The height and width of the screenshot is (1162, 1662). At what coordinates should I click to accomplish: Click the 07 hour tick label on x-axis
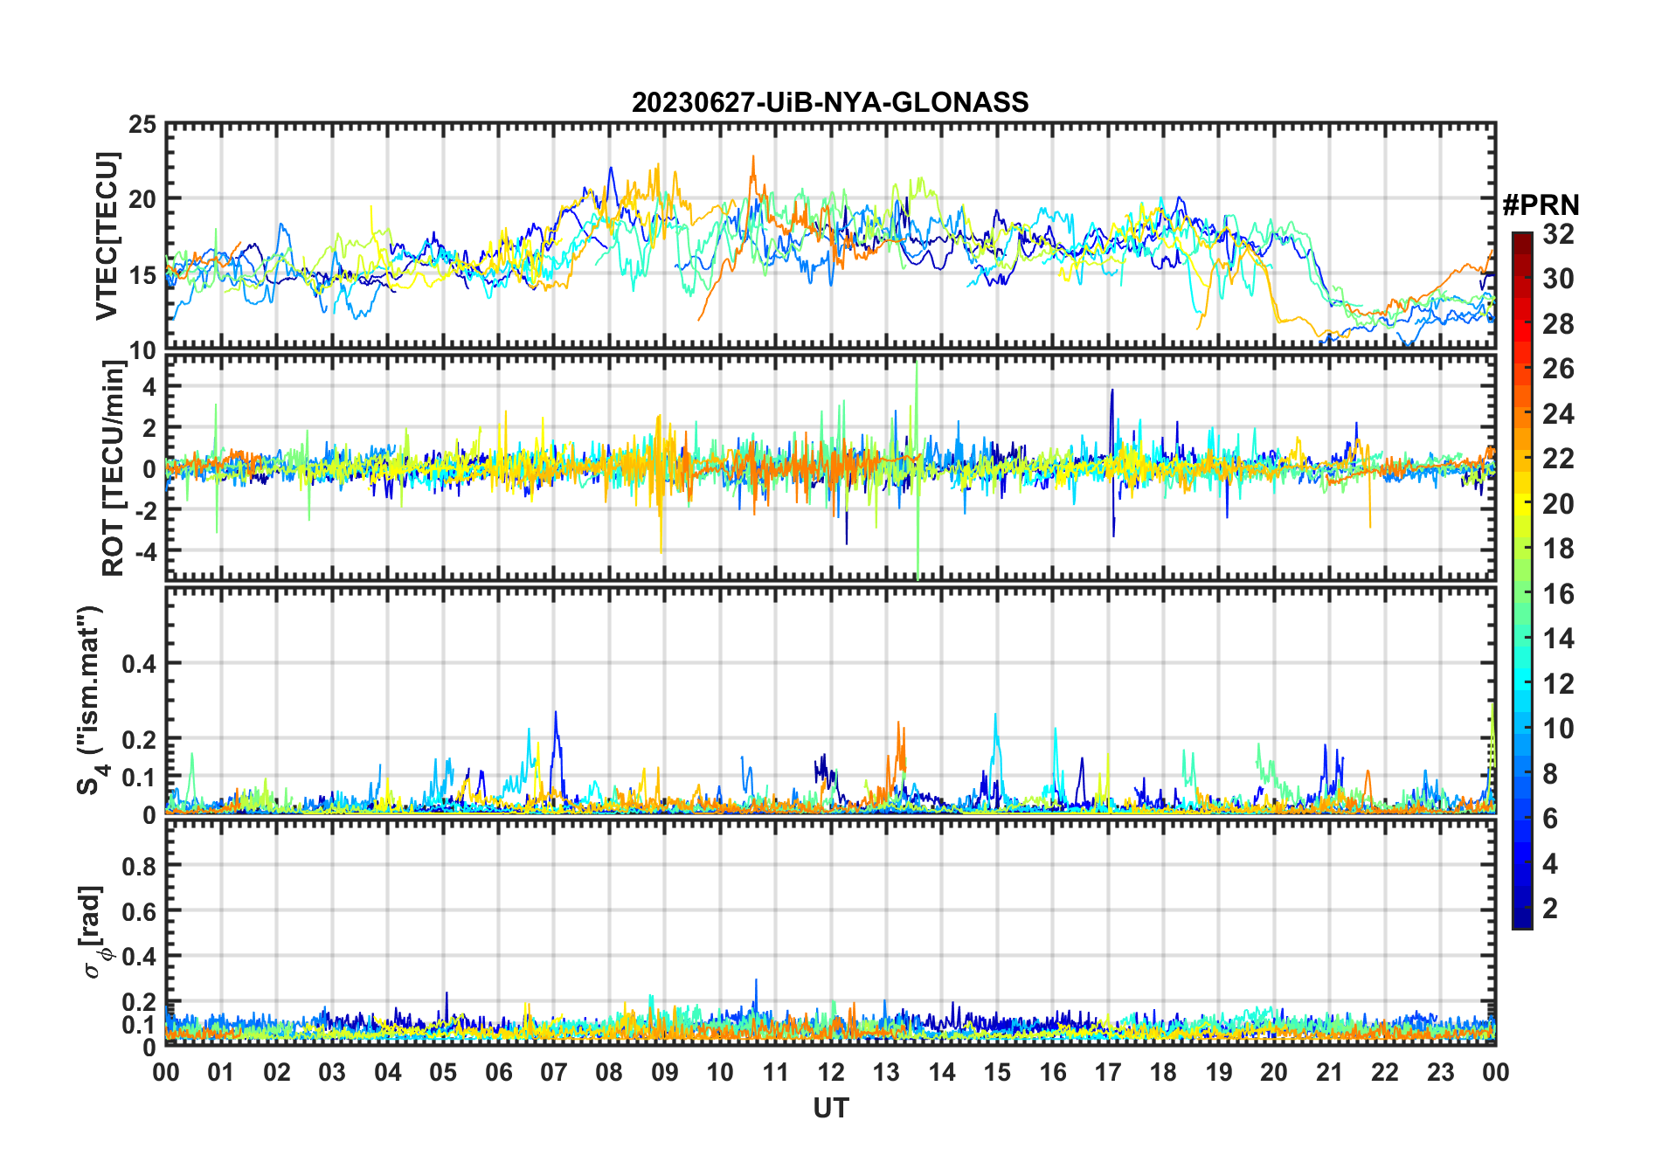554,1072
